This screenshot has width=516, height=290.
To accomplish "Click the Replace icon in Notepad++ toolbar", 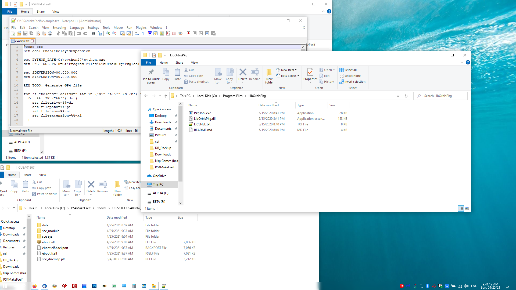I will pos(100,33).
